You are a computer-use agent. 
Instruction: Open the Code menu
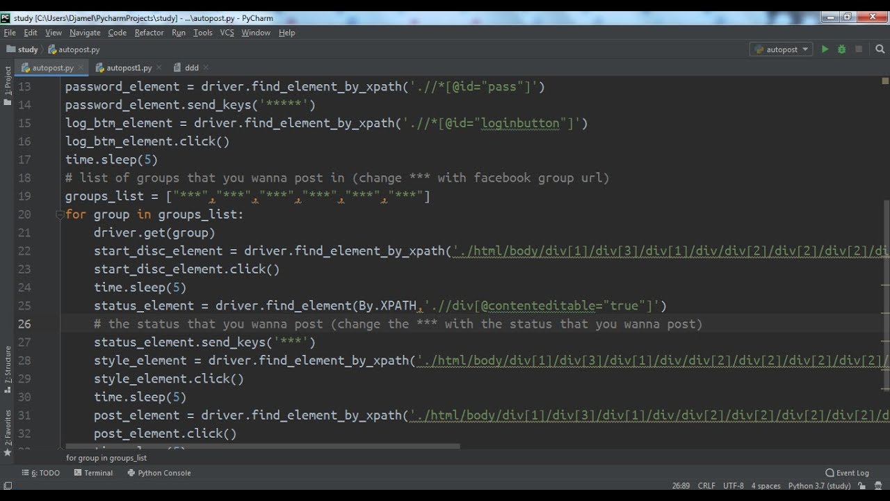click(x=117, y=33)
